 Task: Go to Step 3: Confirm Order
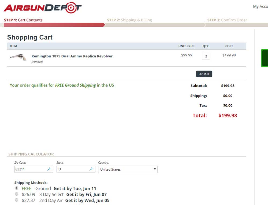click(x=227, y=20)
